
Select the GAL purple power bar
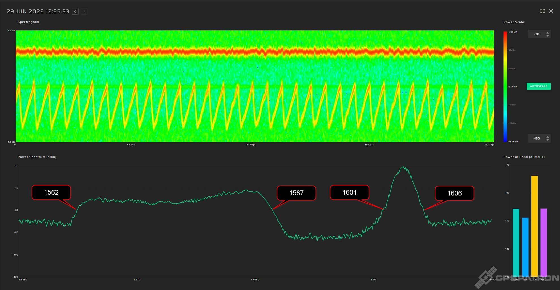click(x=544, y=243)
